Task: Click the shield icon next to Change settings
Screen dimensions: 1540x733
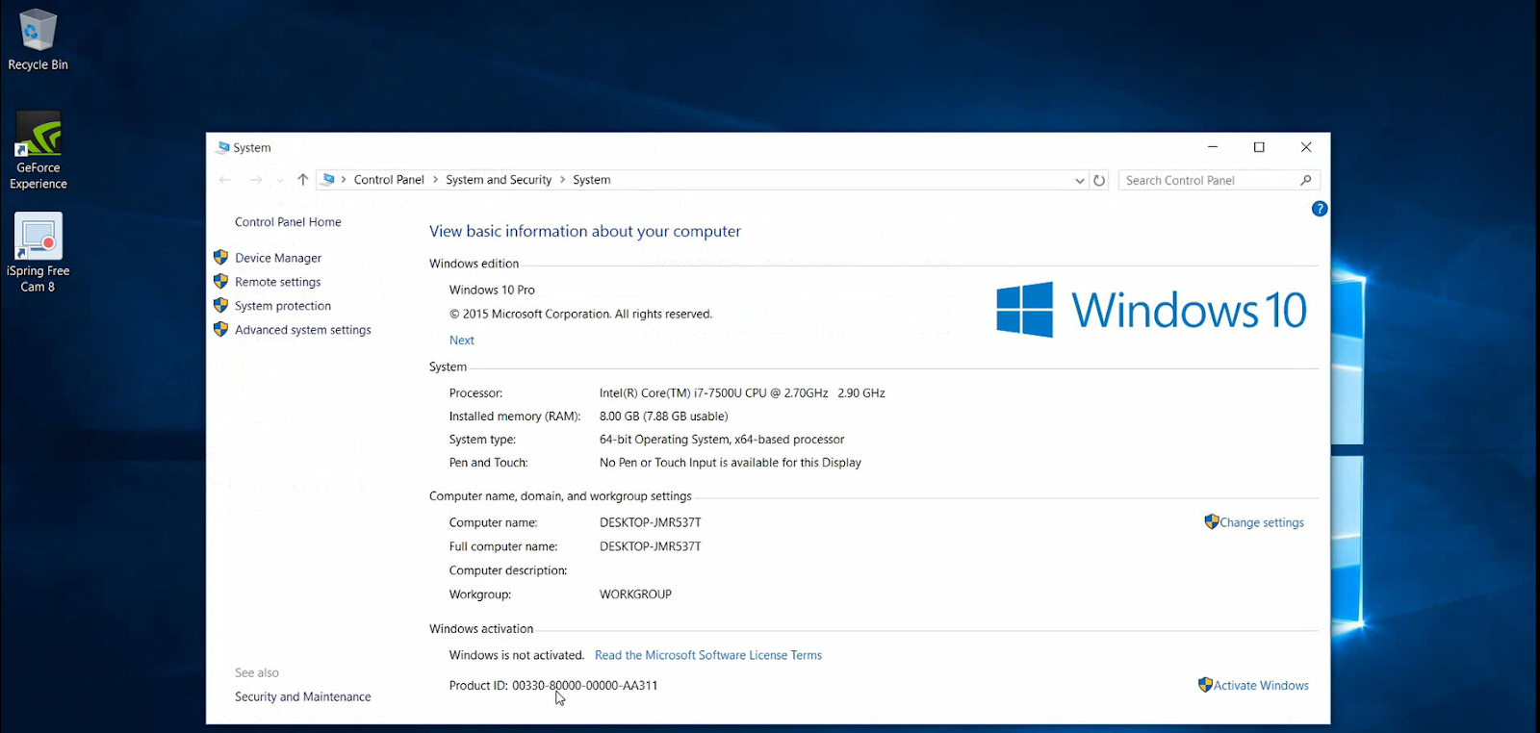Action: pyautogui.click(x=1212, y=521)
